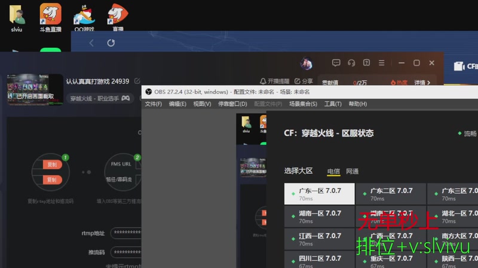Click the first 复制 button in step 1

click(x=52, y=164)
